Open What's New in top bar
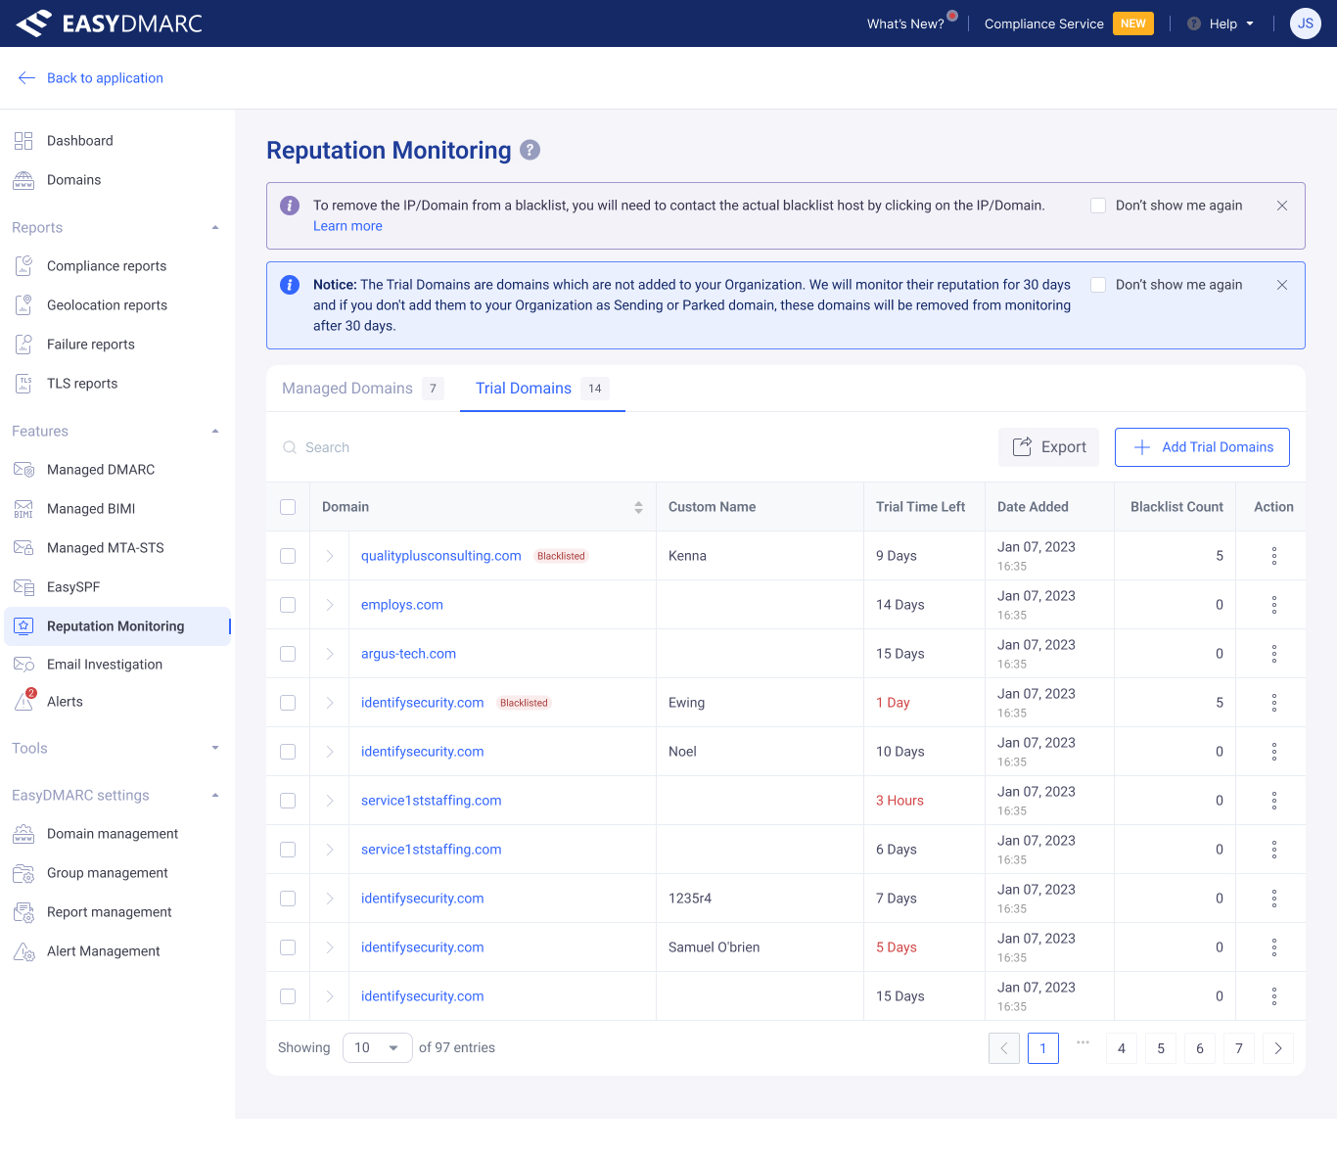The image size is (1337, 1154). [x=905, y=23]
